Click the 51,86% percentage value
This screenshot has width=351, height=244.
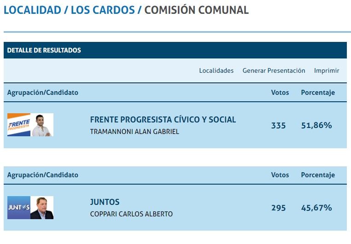tap(316, 125)
